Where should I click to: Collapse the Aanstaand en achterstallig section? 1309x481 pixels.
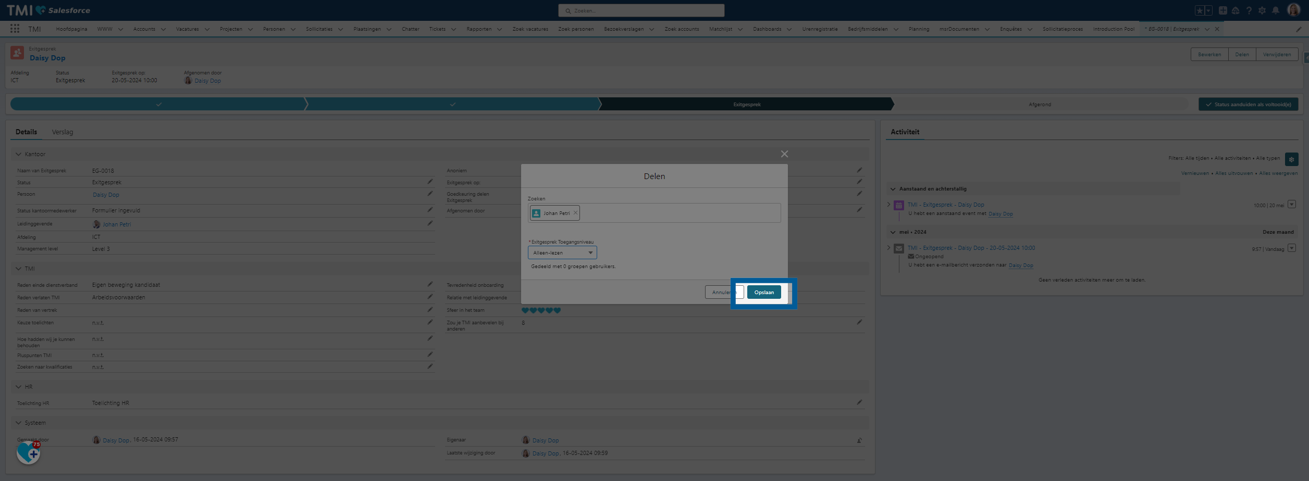point(893,189)
